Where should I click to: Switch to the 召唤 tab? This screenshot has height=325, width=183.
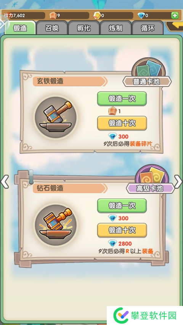click(52, 28)
